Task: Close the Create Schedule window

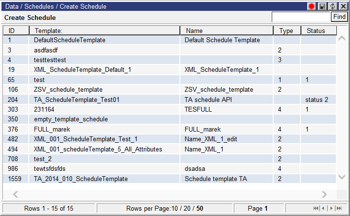Action: [x=342, y=6]
